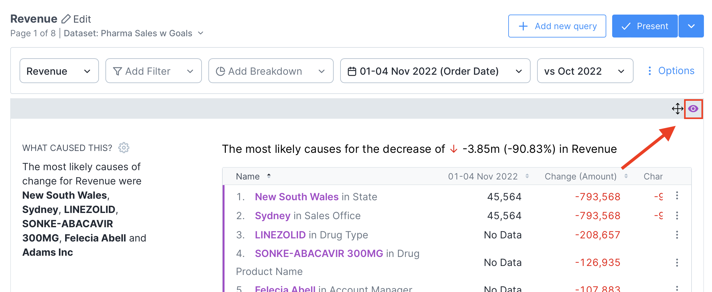712x292 pixels.
Task: Open the Add Breakdown dropdown
Action: click(x=270, y=71)
